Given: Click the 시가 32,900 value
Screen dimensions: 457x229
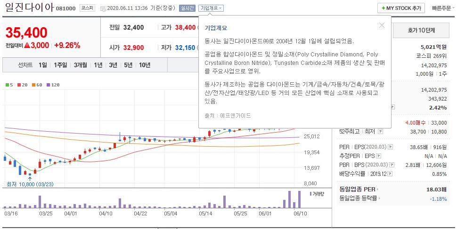Looking at the screenshot, I should coord(134,47).
